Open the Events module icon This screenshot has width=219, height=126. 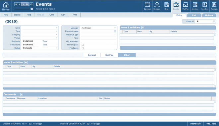click(x=176, y=6)
